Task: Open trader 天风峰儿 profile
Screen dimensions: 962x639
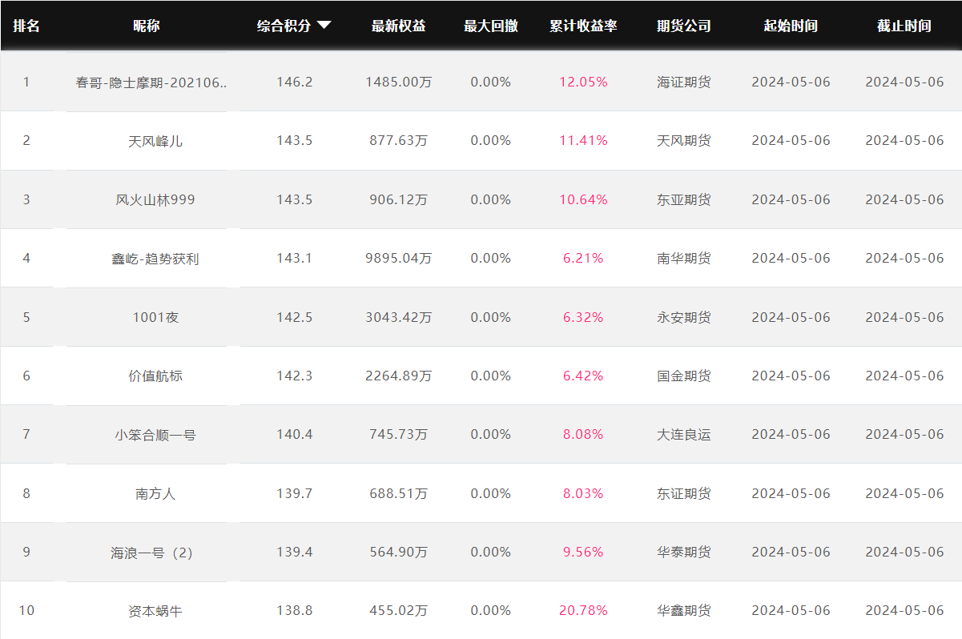Action: pos(155,141)
